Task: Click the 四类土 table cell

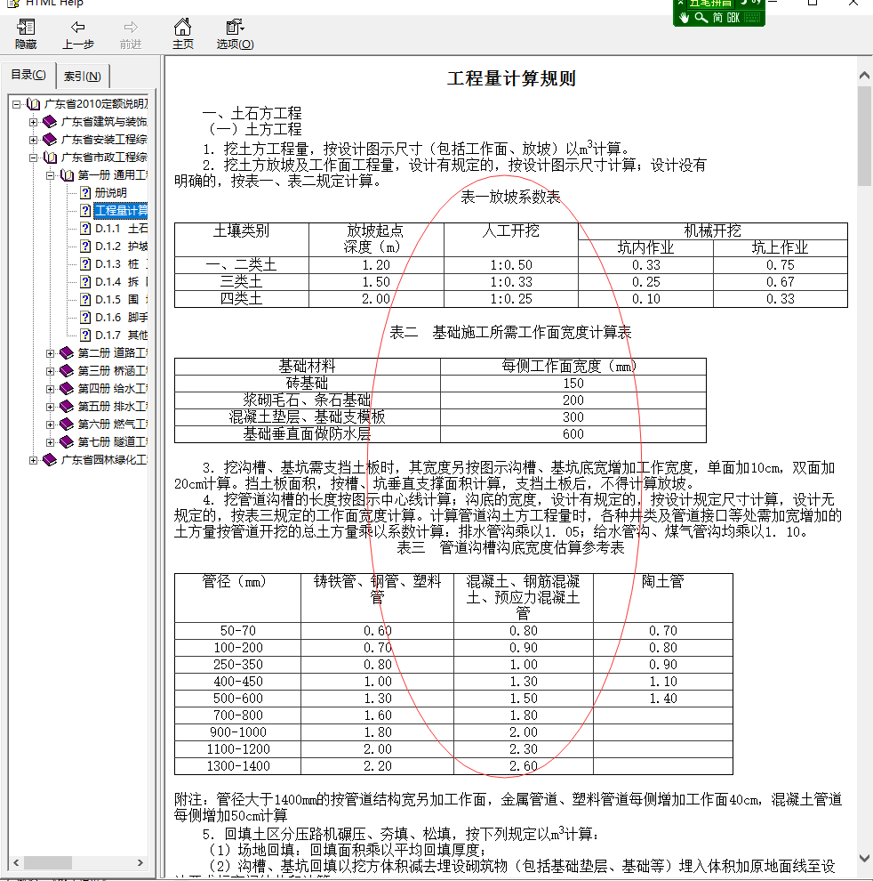Action: pyautogui.click(x=242, y=299)
